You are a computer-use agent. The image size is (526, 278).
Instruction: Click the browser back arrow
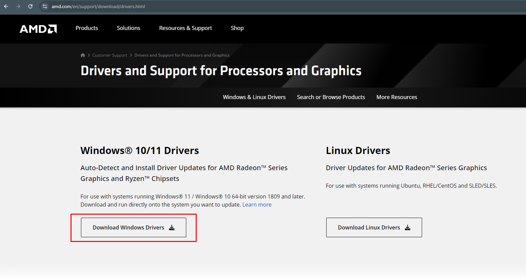point(6,6)
